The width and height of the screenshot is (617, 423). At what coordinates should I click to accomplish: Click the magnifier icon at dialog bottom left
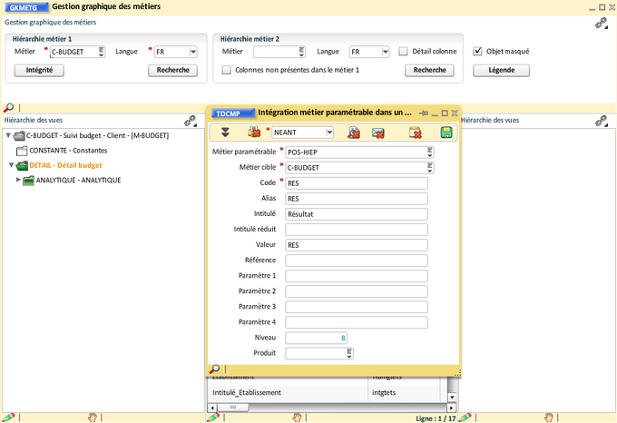click(215, 369)
